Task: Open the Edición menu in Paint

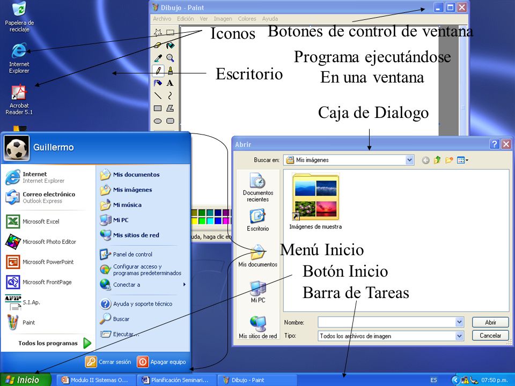Action: tap(185, 19)
